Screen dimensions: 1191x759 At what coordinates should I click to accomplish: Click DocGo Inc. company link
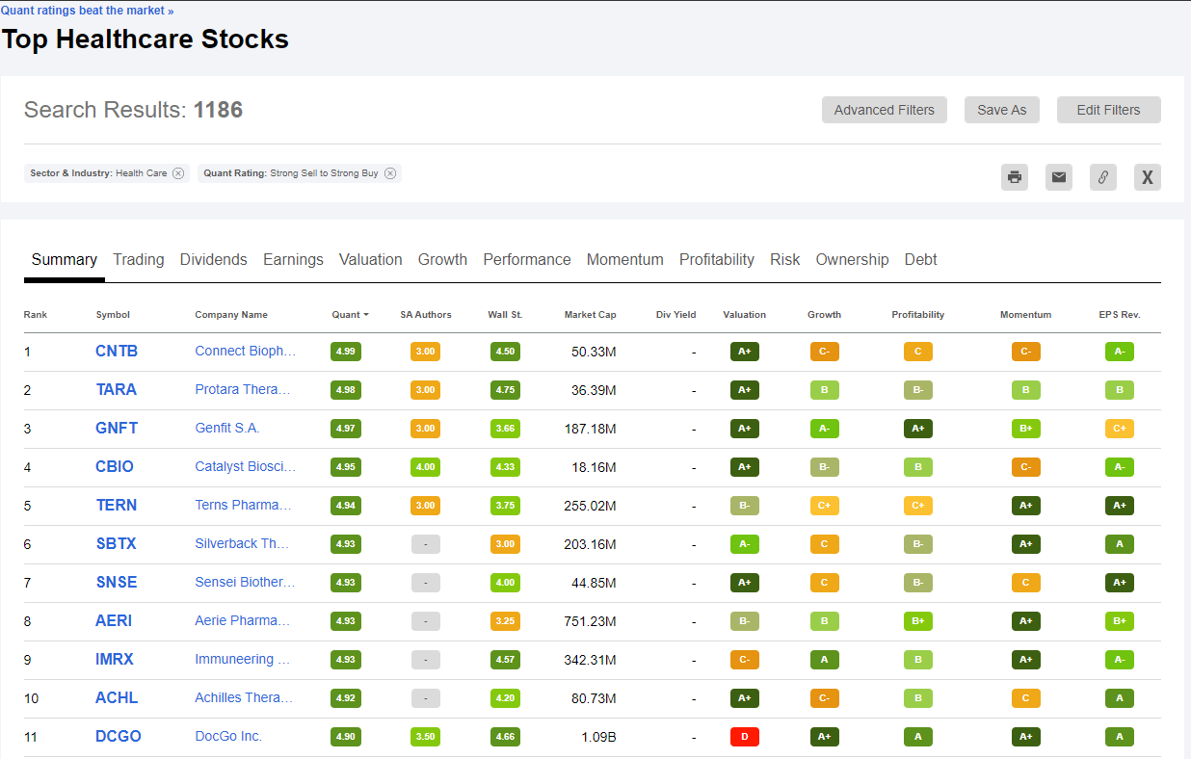(228, 736)
